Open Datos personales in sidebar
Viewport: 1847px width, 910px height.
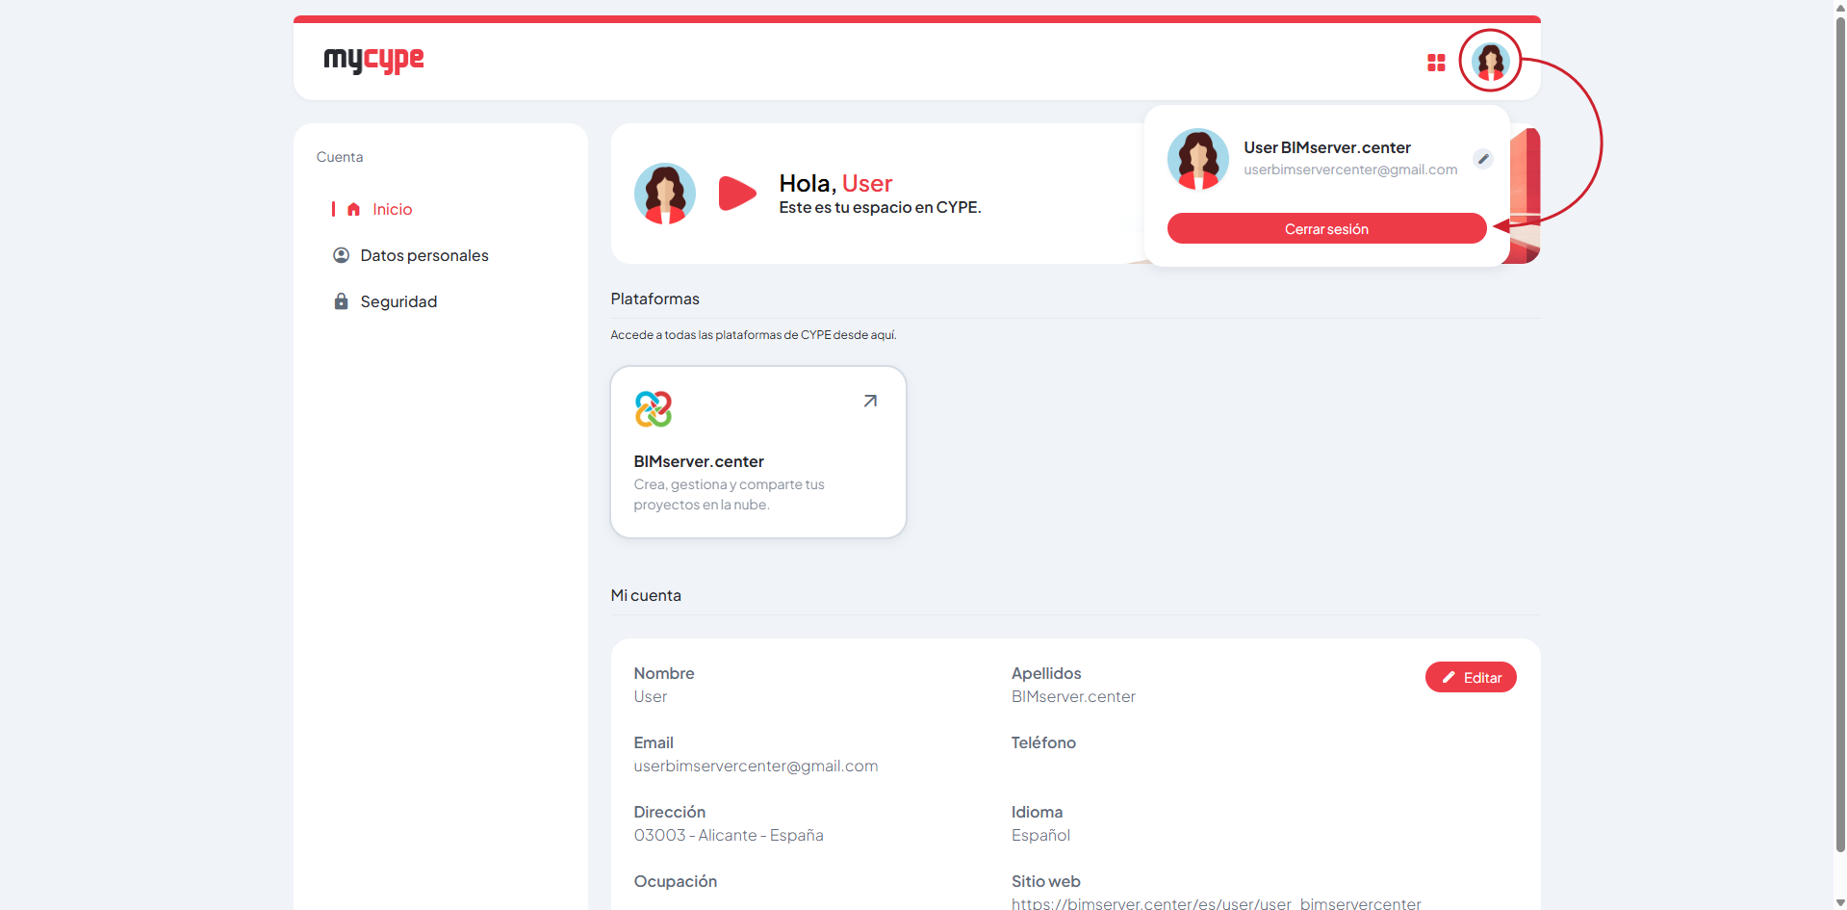tap(424, 255)
